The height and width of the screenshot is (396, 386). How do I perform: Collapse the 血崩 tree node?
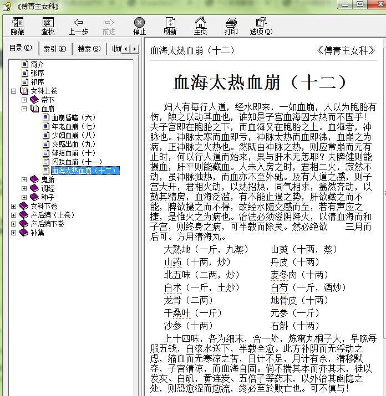(24, 109)
